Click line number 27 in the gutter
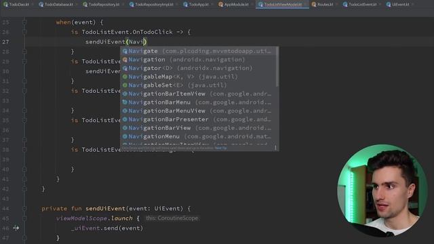The height and width of the screenshot is (244, 434). pos(5,42)
